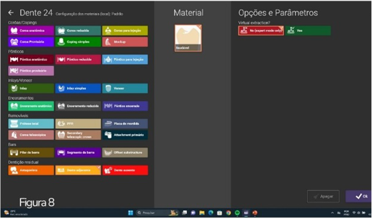Confirm with the Ok button
The width and height of the screenshot is (372, 219).
(358, 196)
